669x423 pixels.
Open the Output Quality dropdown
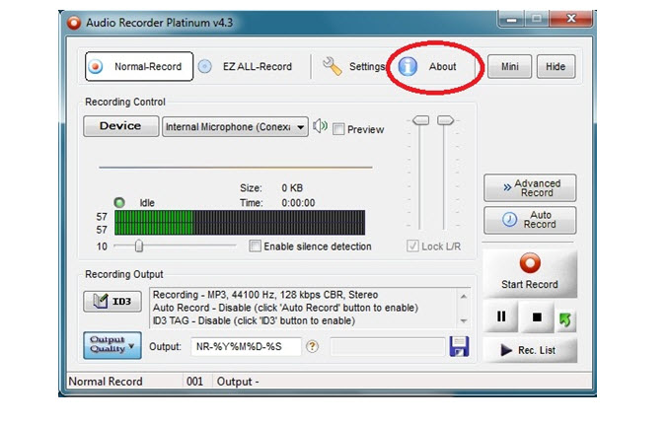coord(112,344)
